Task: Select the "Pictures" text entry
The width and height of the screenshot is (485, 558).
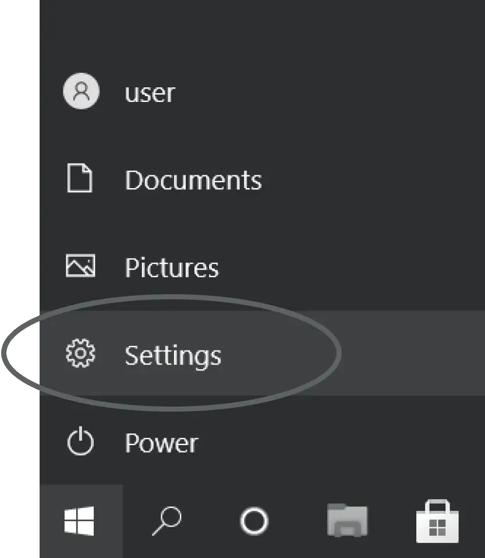Action: pos(172,268)
